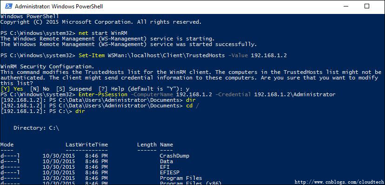
Task: Click the CrashDump directory entry
Action: tap(174, 156)
